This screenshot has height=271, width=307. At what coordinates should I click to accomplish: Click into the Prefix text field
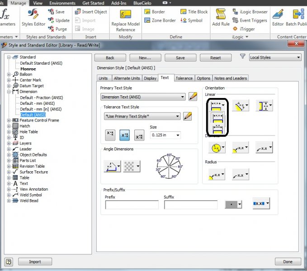[x=132, y=205]
